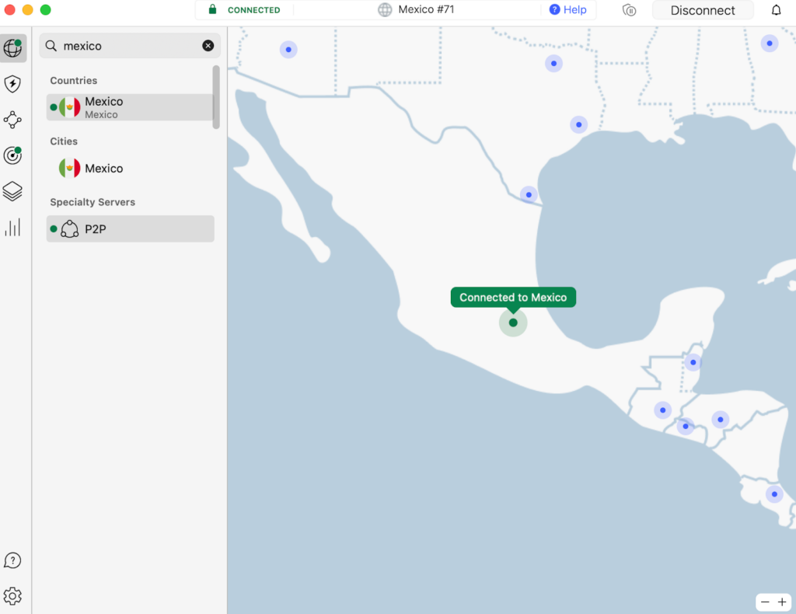This screenshot has width=796, height=614.
Task: Open the notifications bell
Action: (x=777, y=10)
